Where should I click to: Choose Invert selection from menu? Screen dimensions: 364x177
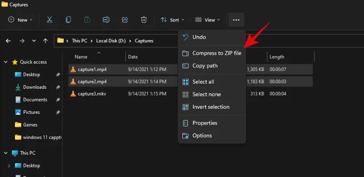pos(212,107)
